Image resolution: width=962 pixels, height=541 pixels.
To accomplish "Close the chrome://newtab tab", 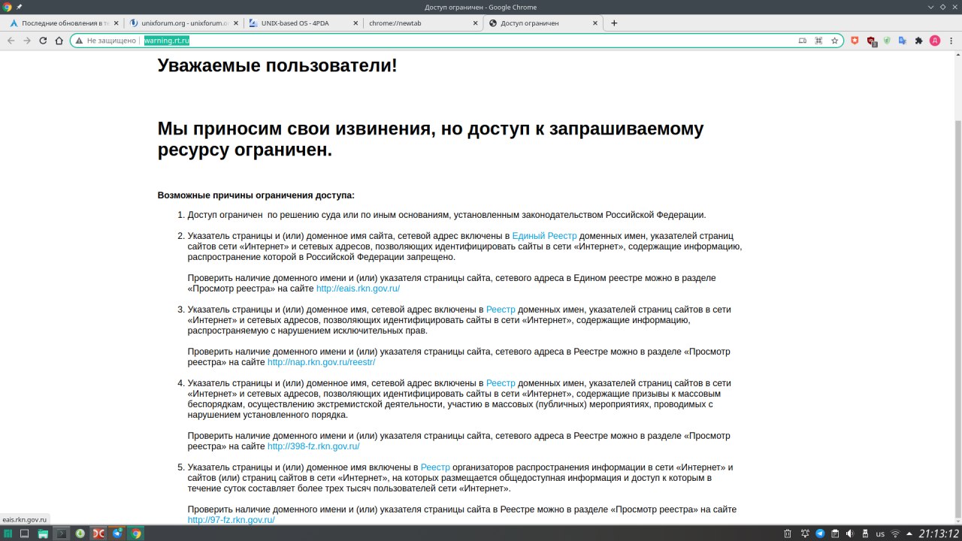I will click(x=475, y=23).
